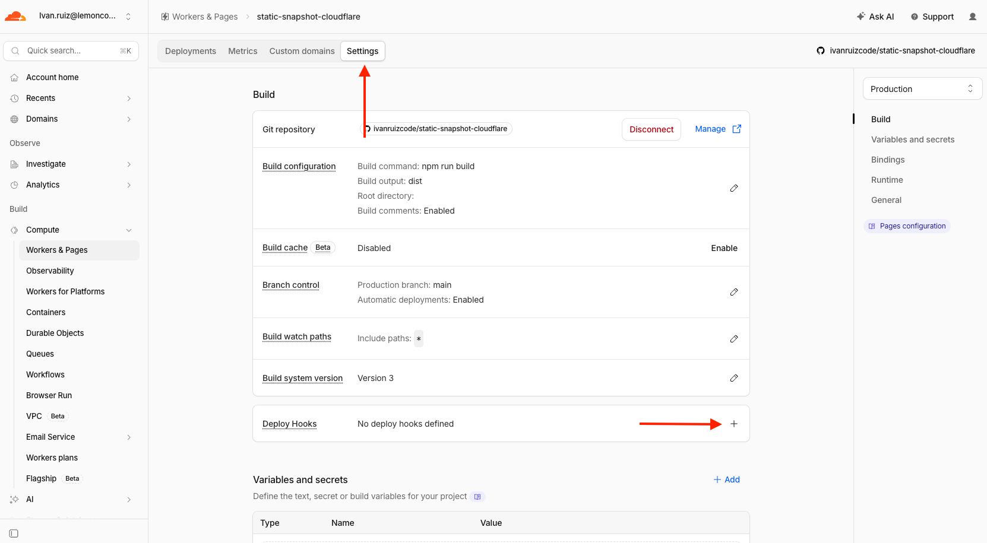Edit Build configuration pencil icon
The height and width of the screenshot is (543, 987).
(734, 188)
